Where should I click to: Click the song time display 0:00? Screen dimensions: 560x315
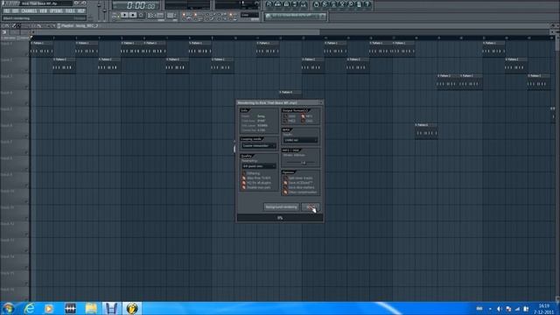click(x=136, y=5)
